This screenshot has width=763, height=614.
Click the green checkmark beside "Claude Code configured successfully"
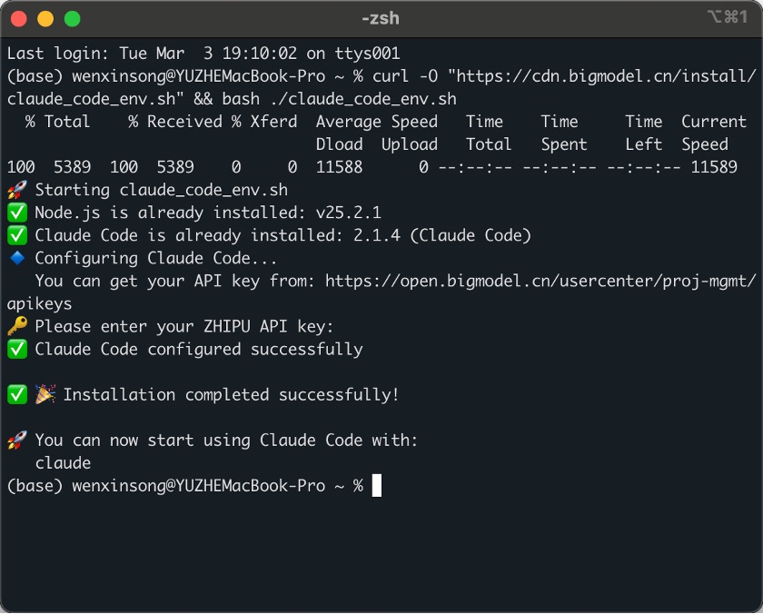tap(16, 349)
